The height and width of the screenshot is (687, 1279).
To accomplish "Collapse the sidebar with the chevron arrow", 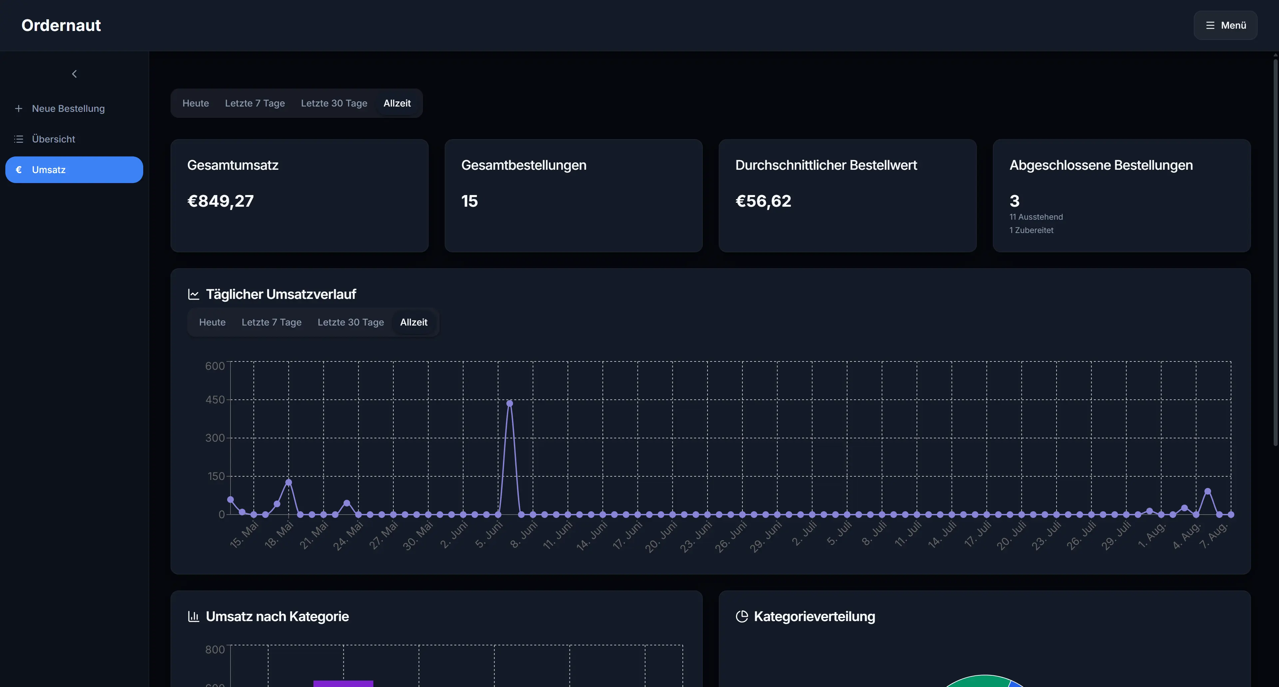I will tap(75, 74).
